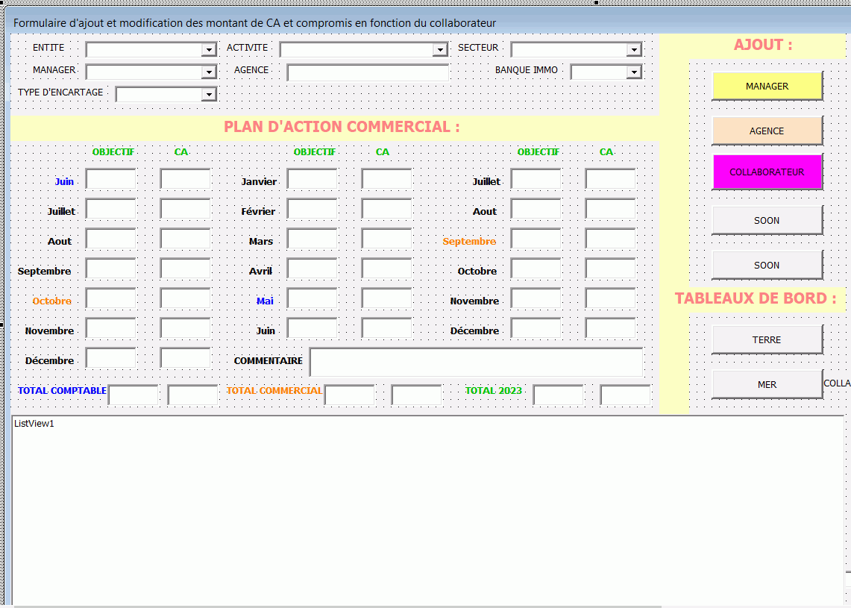Click the second SOON button above TABLEAUX DE BORD
Image resolution: width=851 pixels, height=608 pixels.
(767, 265)
